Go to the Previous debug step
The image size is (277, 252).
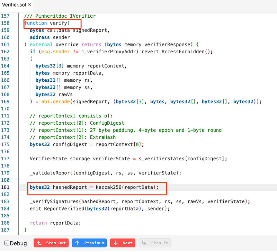[x=90, y=243]
